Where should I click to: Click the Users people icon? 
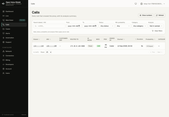tap(3, 73)
